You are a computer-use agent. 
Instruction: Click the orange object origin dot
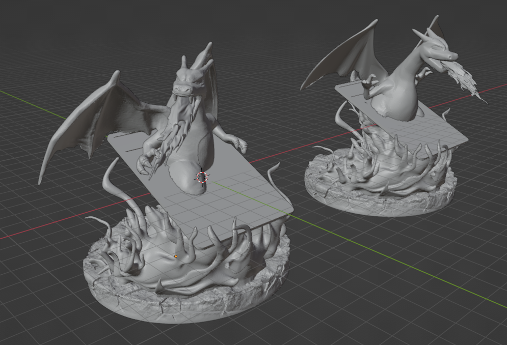pyautogui.click(x=176, y=256)
